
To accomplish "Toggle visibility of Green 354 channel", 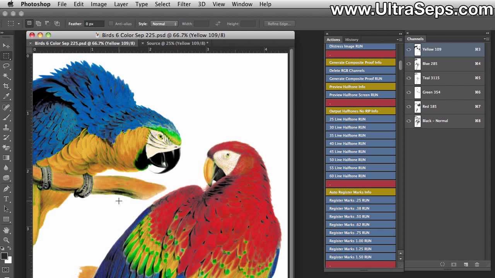I will [x=409, y=92].
